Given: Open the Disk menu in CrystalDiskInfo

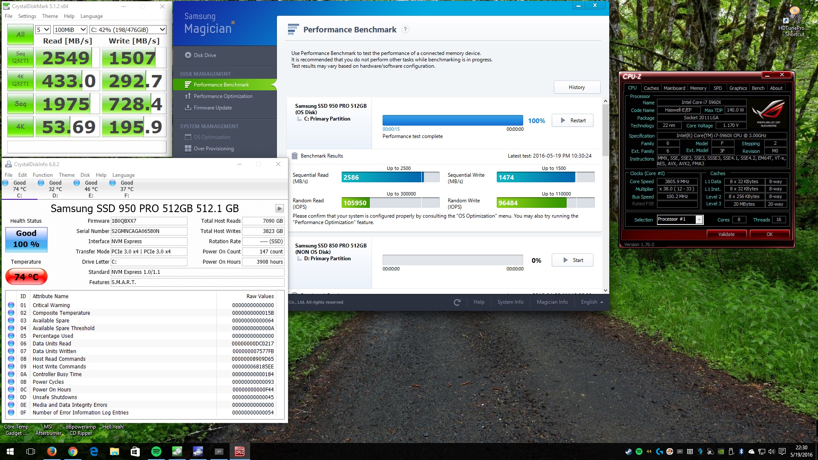Looking at the screenshot, I should pos(85,175).
